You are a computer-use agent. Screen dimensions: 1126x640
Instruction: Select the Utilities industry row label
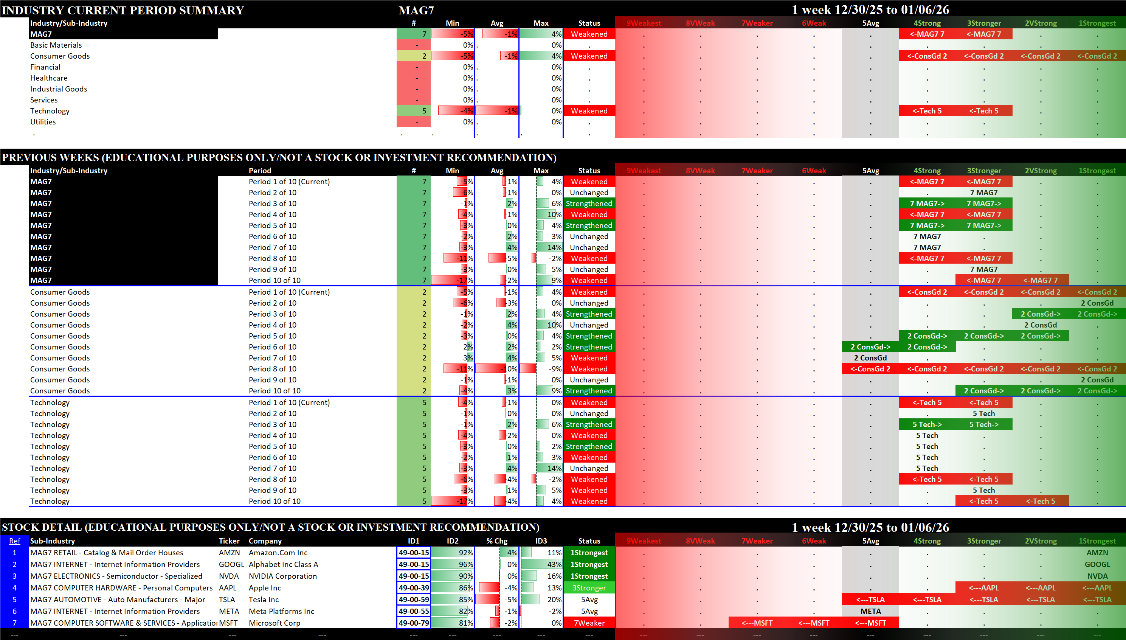point(43,122)
